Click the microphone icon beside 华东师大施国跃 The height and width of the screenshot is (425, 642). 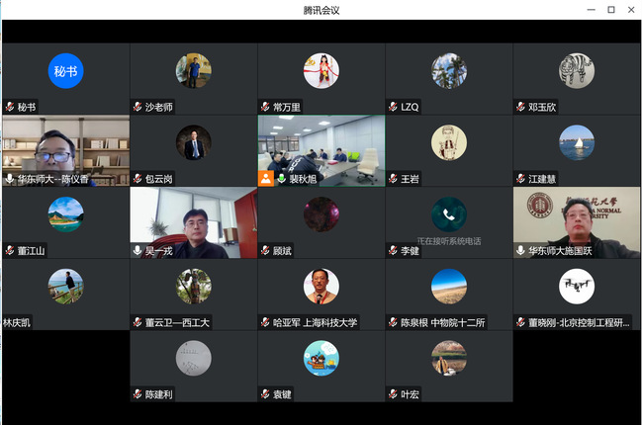pos(520,251)
